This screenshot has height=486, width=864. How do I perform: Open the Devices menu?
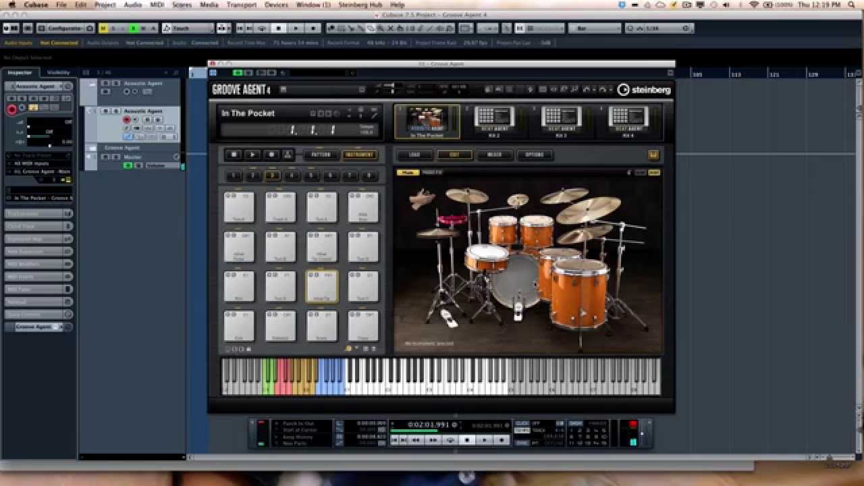pos(276,5)
